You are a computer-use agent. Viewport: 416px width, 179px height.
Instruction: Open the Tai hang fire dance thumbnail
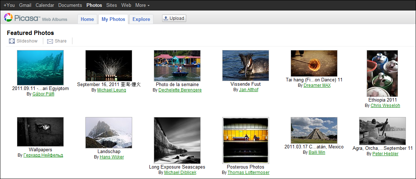point(314,63)
